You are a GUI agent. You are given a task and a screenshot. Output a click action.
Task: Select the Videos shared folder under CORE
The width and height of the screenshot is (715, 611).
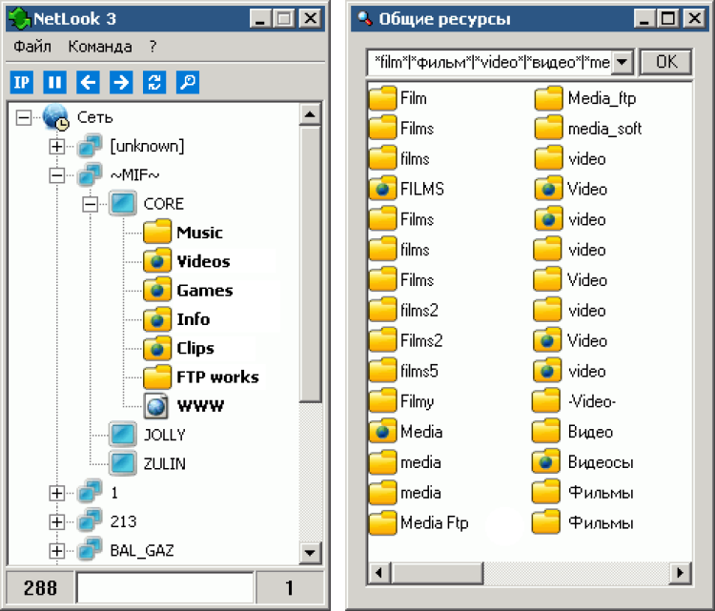[x=203, y=261]
